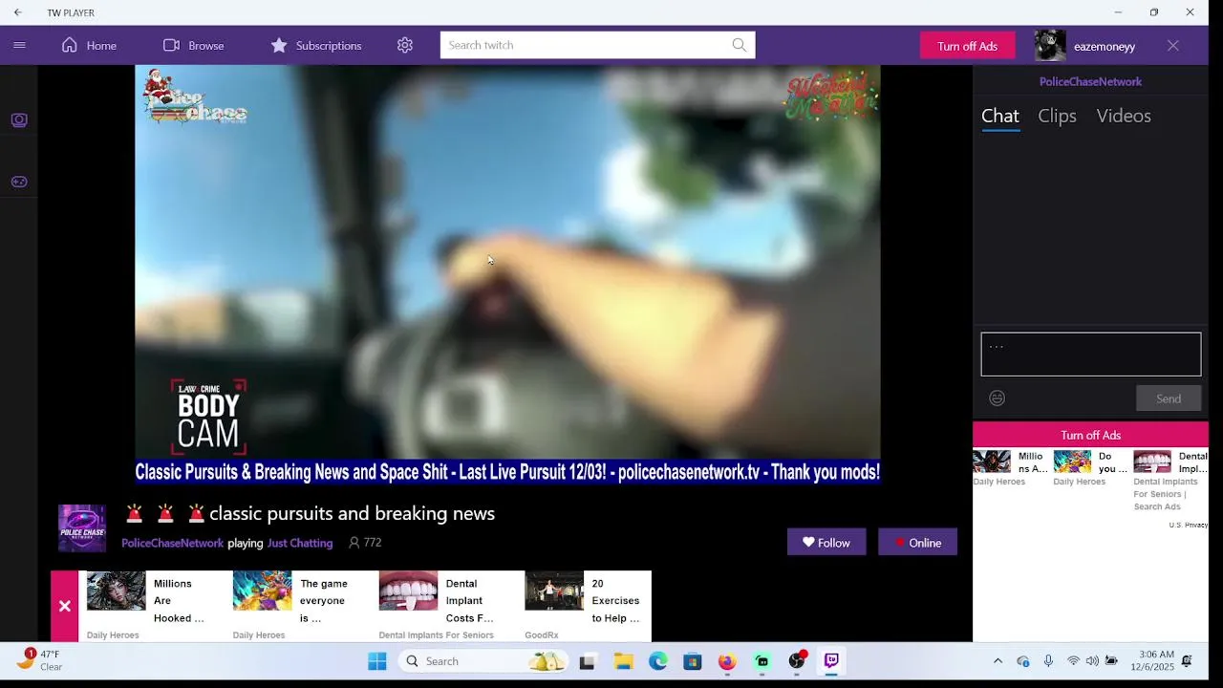Click the battery tray icon
This screenshot has width=1223, height=688.
pyautogui.click(x=1111, y=661)
